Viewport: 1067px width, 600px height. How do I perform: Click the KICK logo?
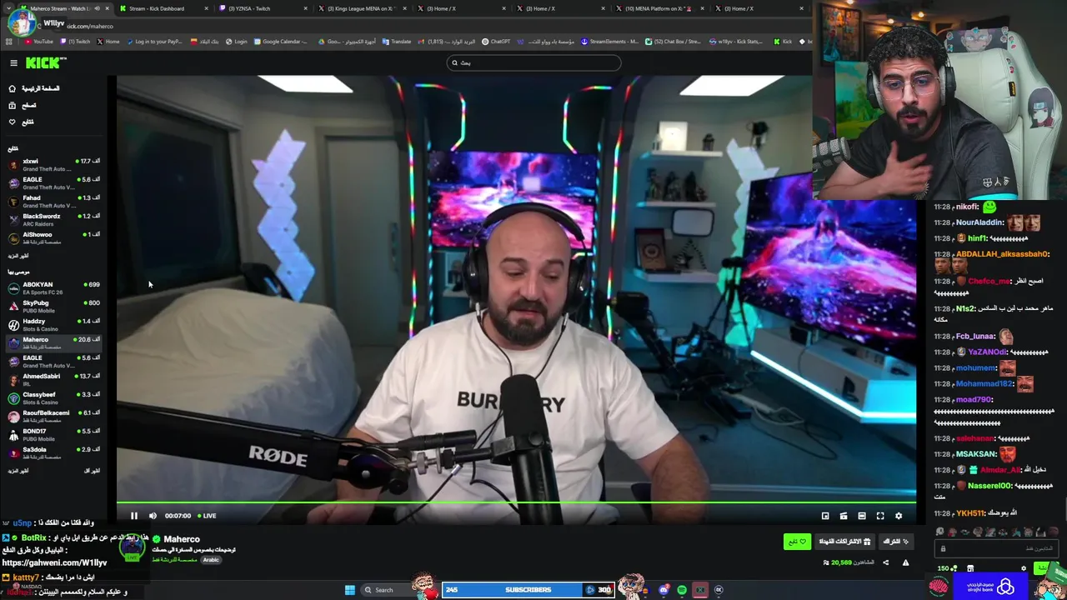click(x=45, y=62)
